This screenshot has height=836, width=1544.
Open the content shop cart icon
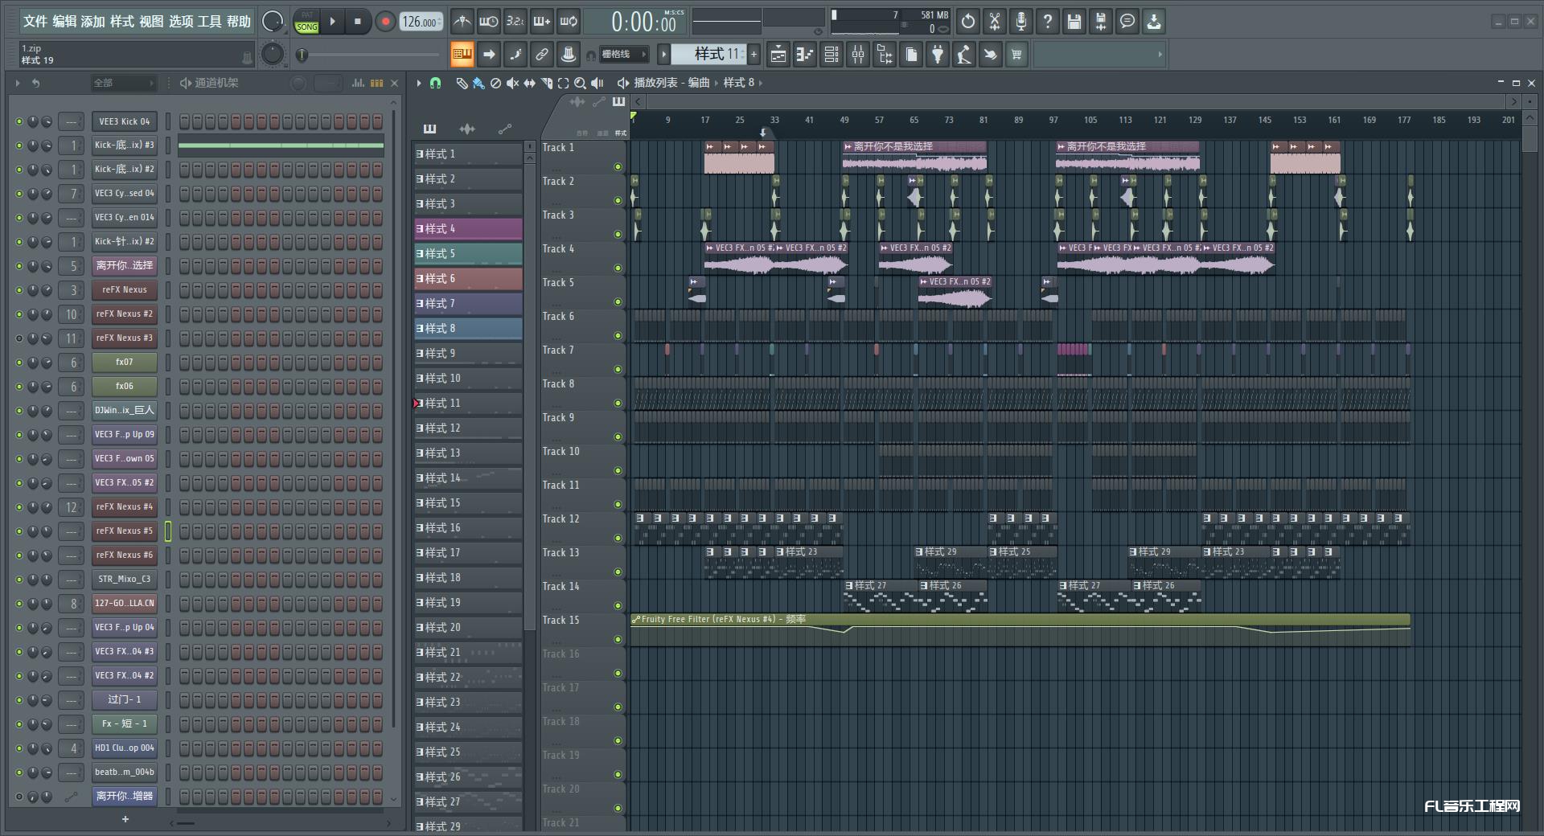pyautogui.click(x=1017, y=54)
